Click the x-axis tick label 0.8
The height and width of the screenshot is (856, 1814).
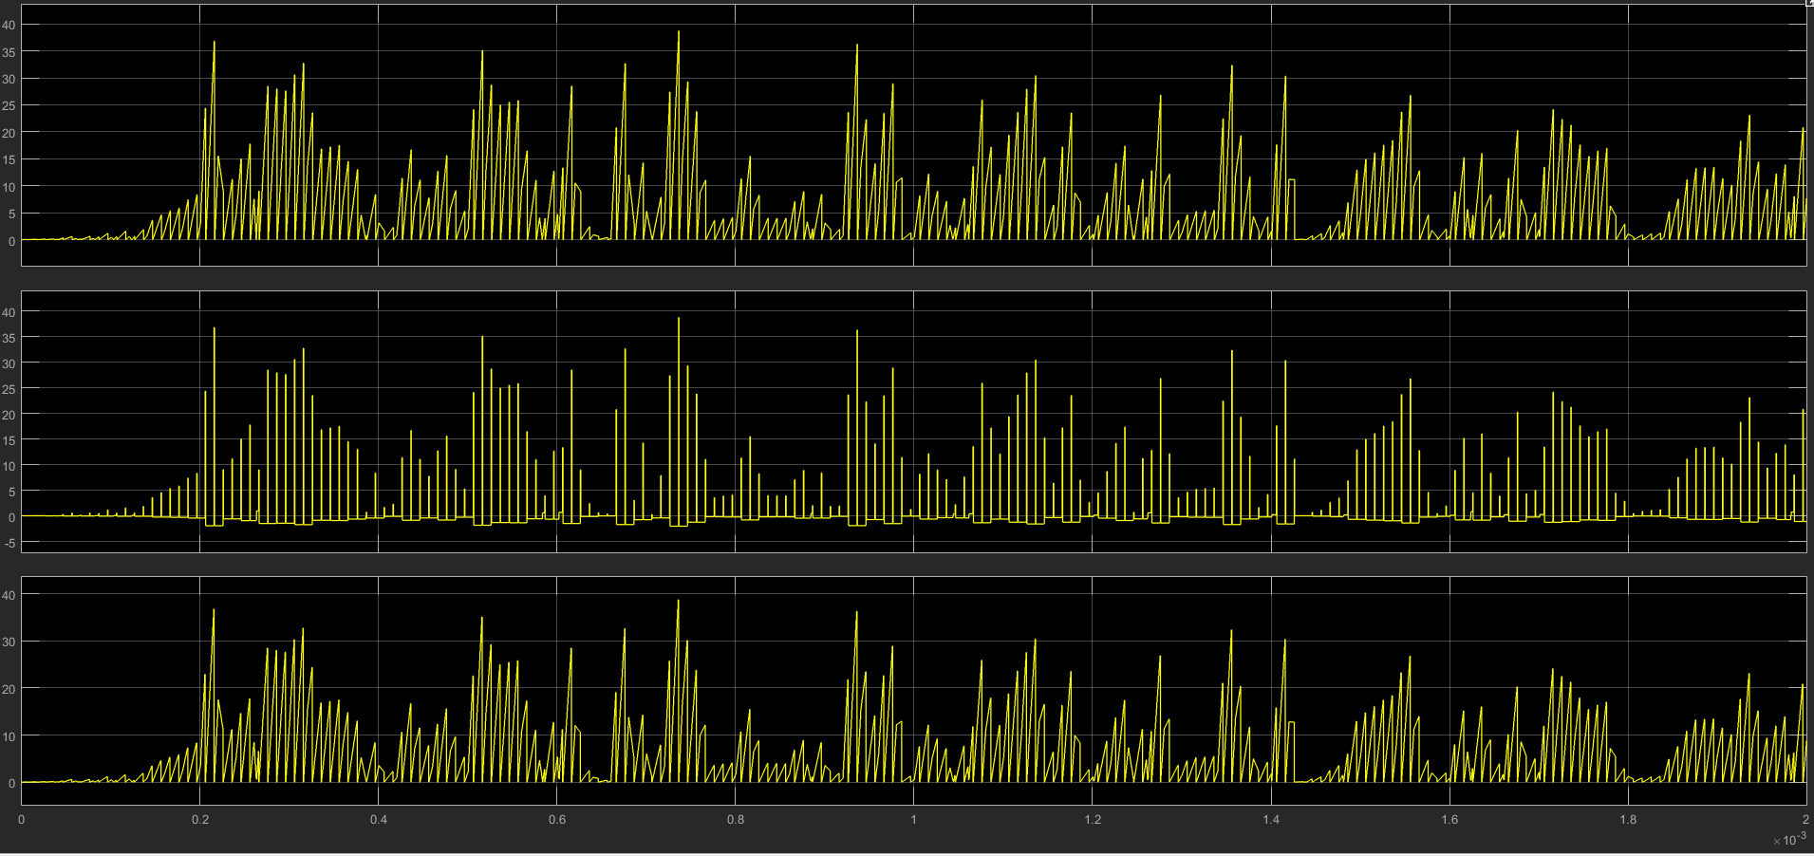click(x=736, y=819)
